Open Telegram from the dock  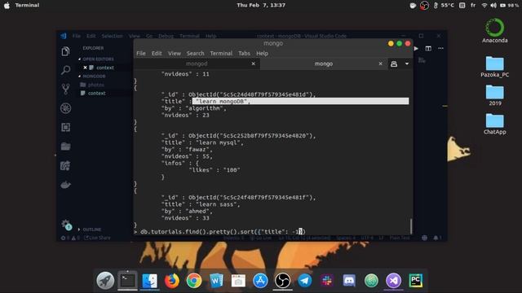click(304, 281)
